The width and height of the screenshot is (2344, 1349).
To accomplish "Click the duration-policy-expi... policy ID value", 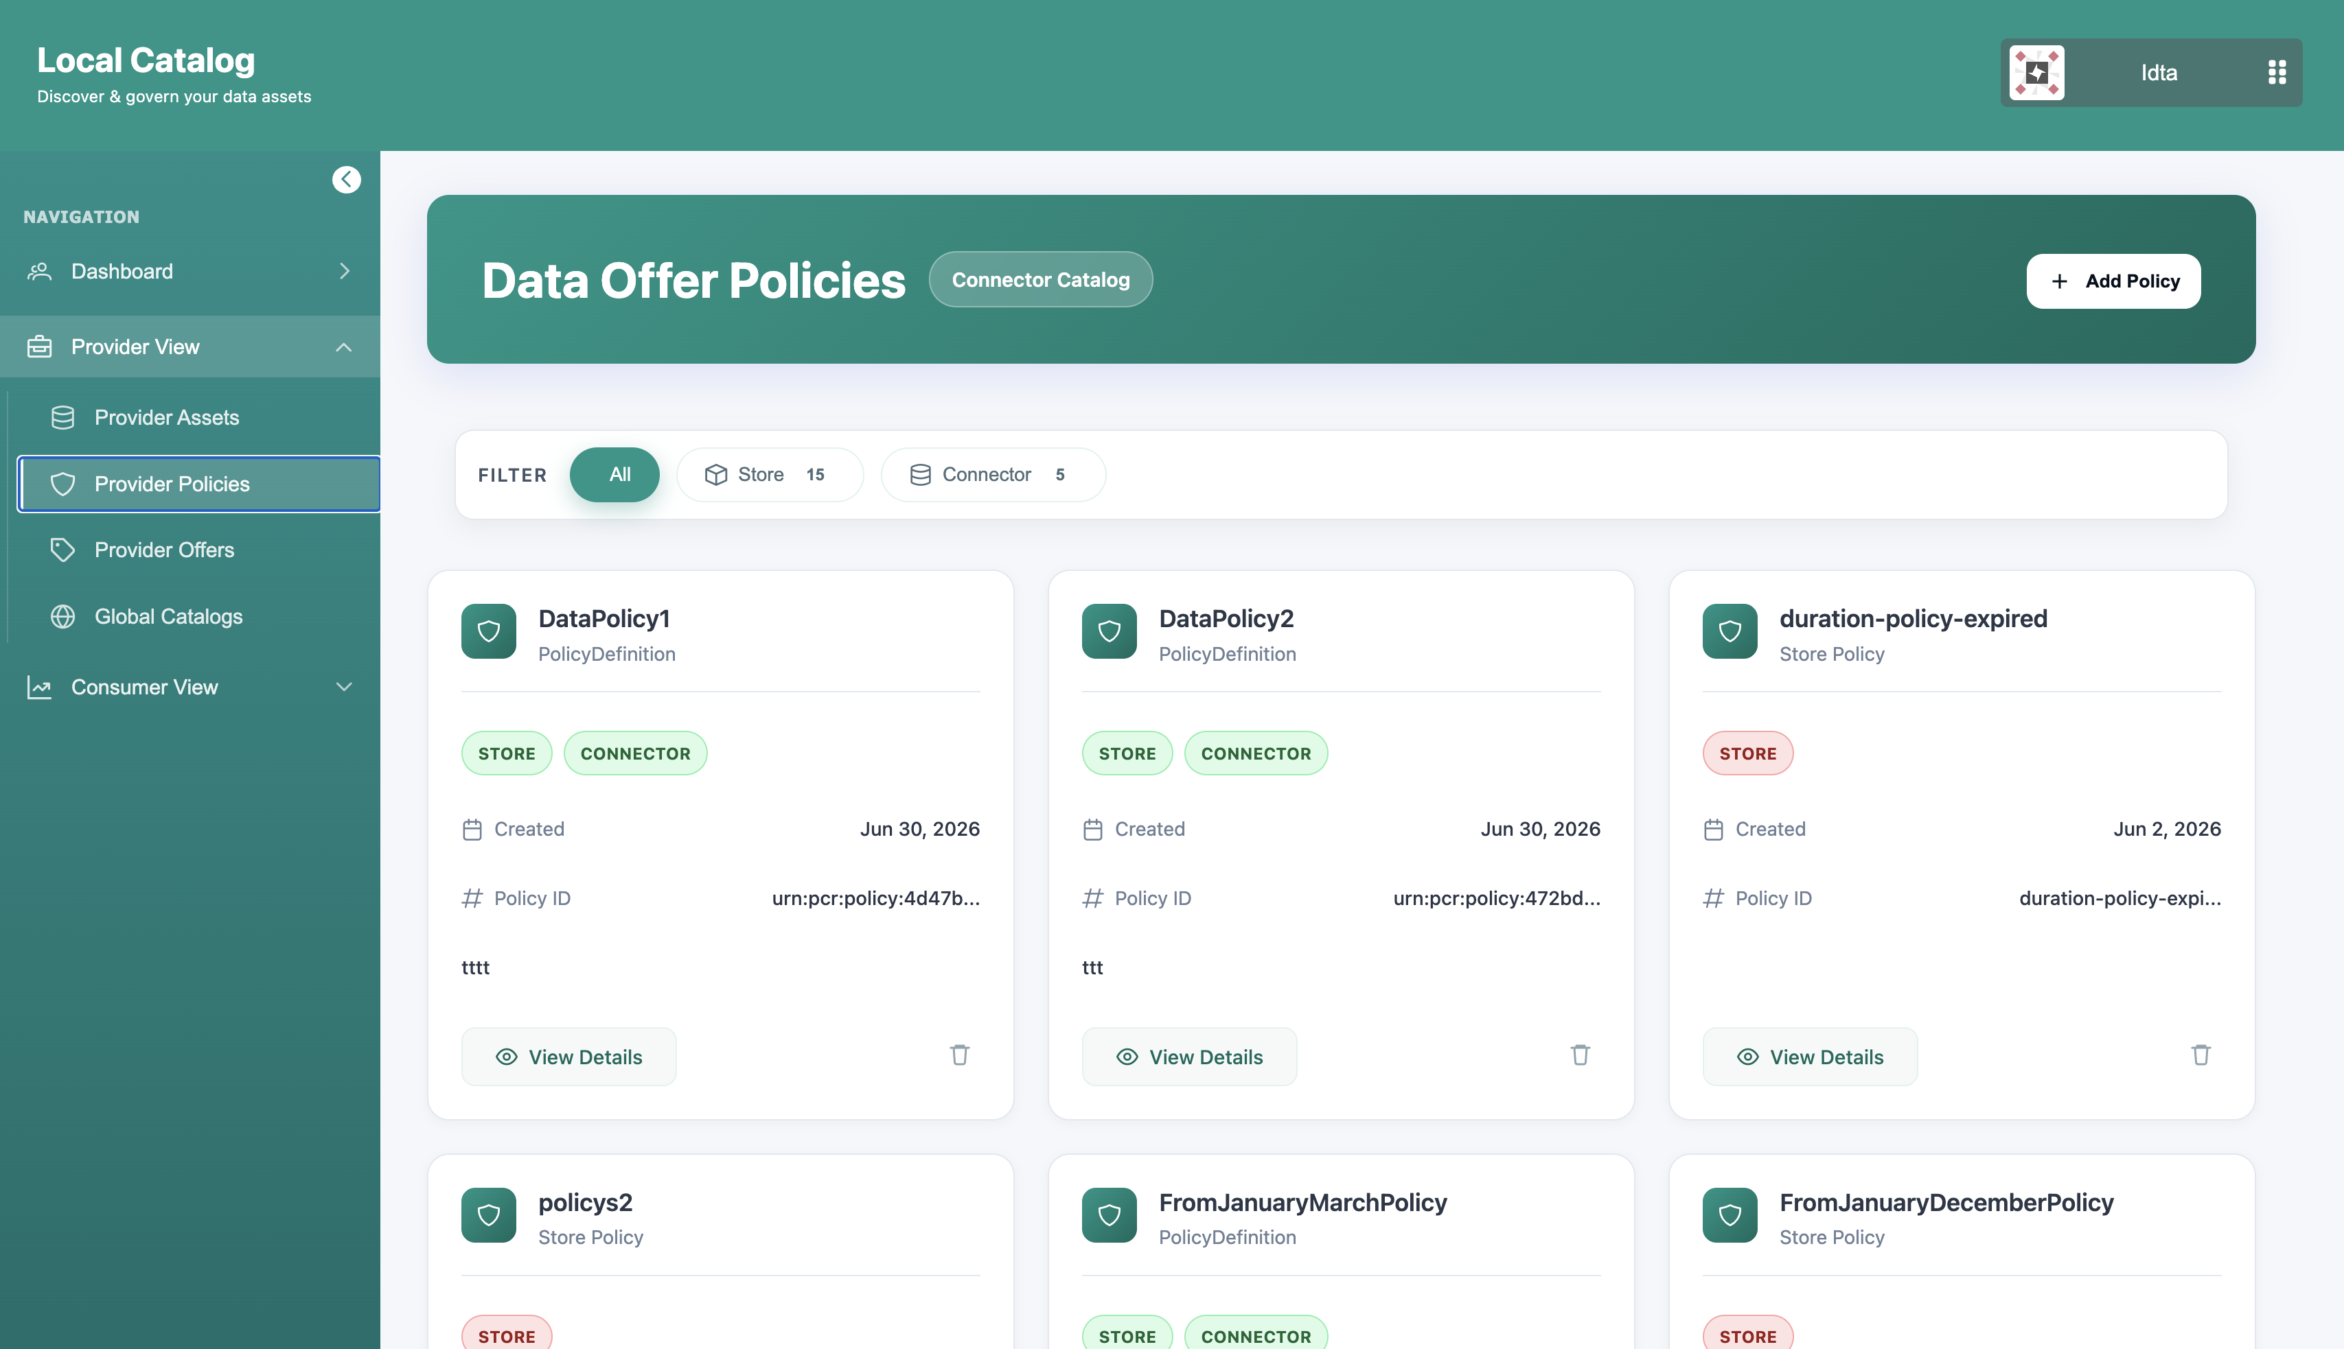I will click(x=2121, y=899).
